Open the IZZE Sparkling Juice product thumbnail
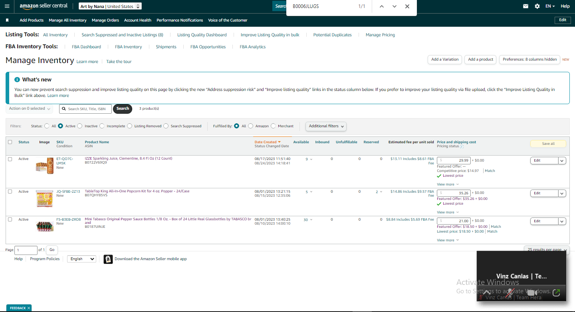This screenshot has width=575, height=312. [44, 165]
